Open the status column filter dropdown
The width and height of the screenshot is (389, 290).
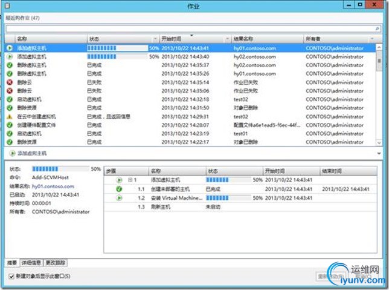(x=155, y=39)
